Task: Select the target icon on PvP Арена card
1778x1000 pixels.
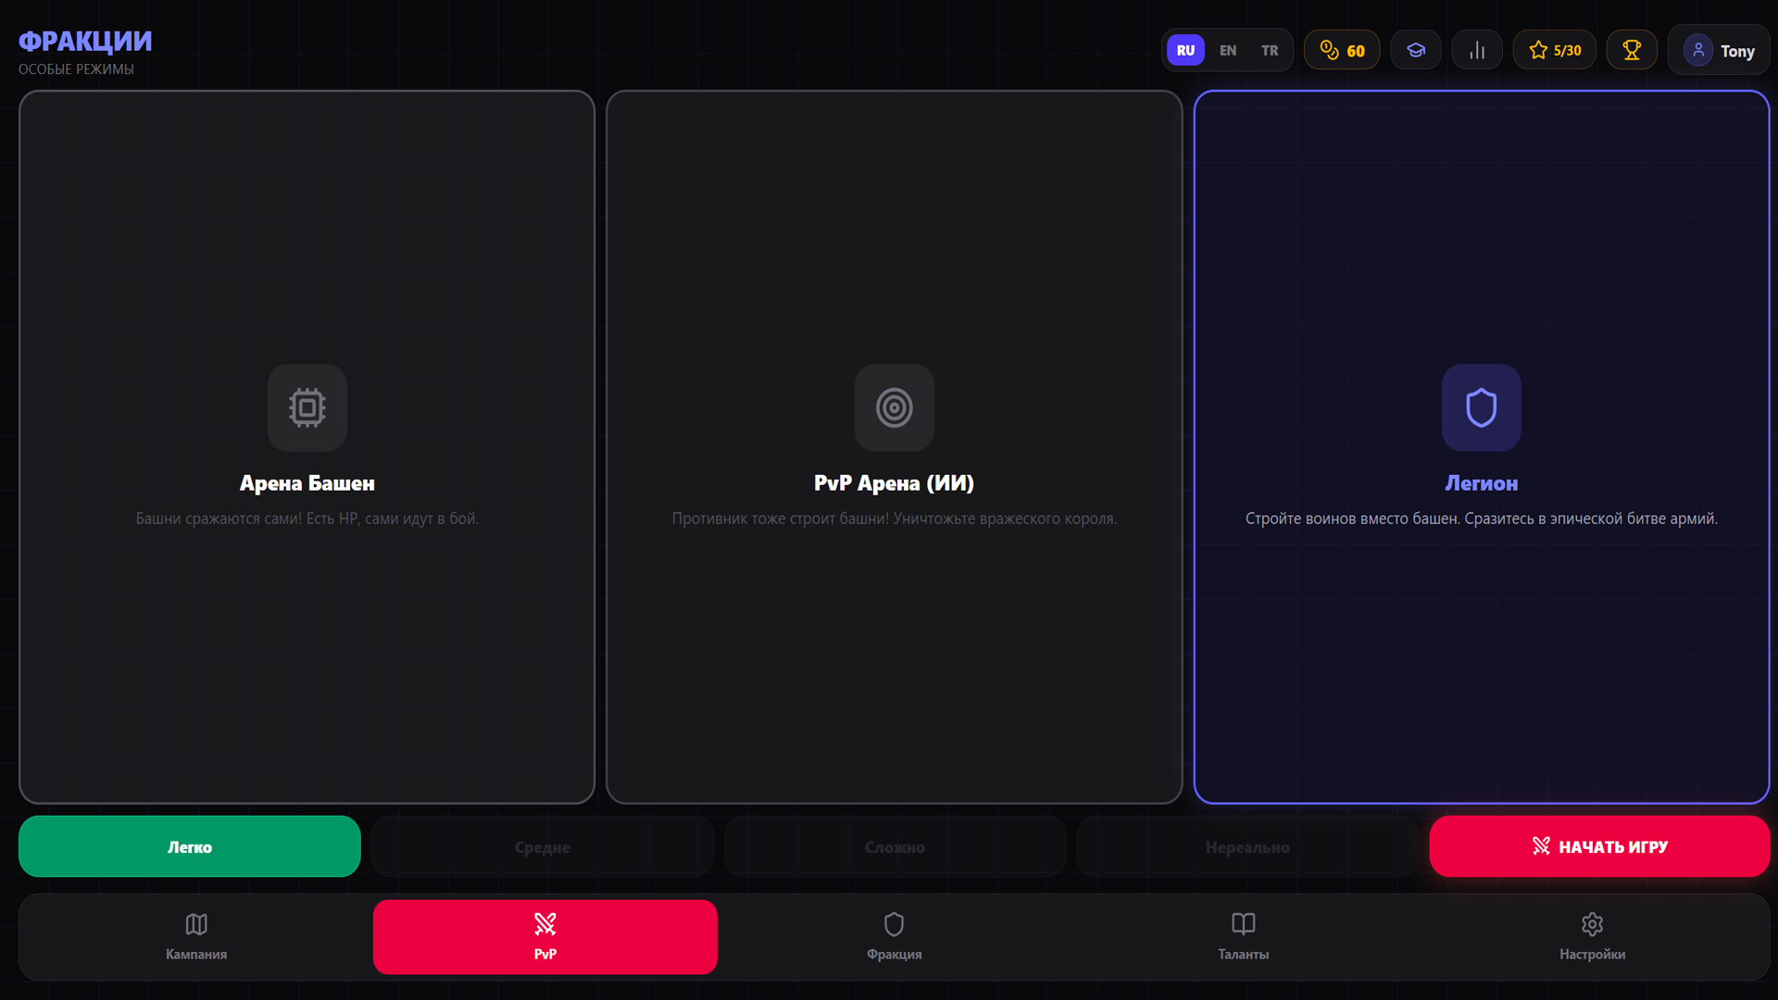Action: coord(894,407)
